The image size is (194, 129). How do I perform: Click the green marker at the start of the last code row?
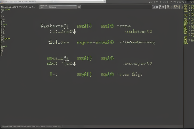point(51,74)
